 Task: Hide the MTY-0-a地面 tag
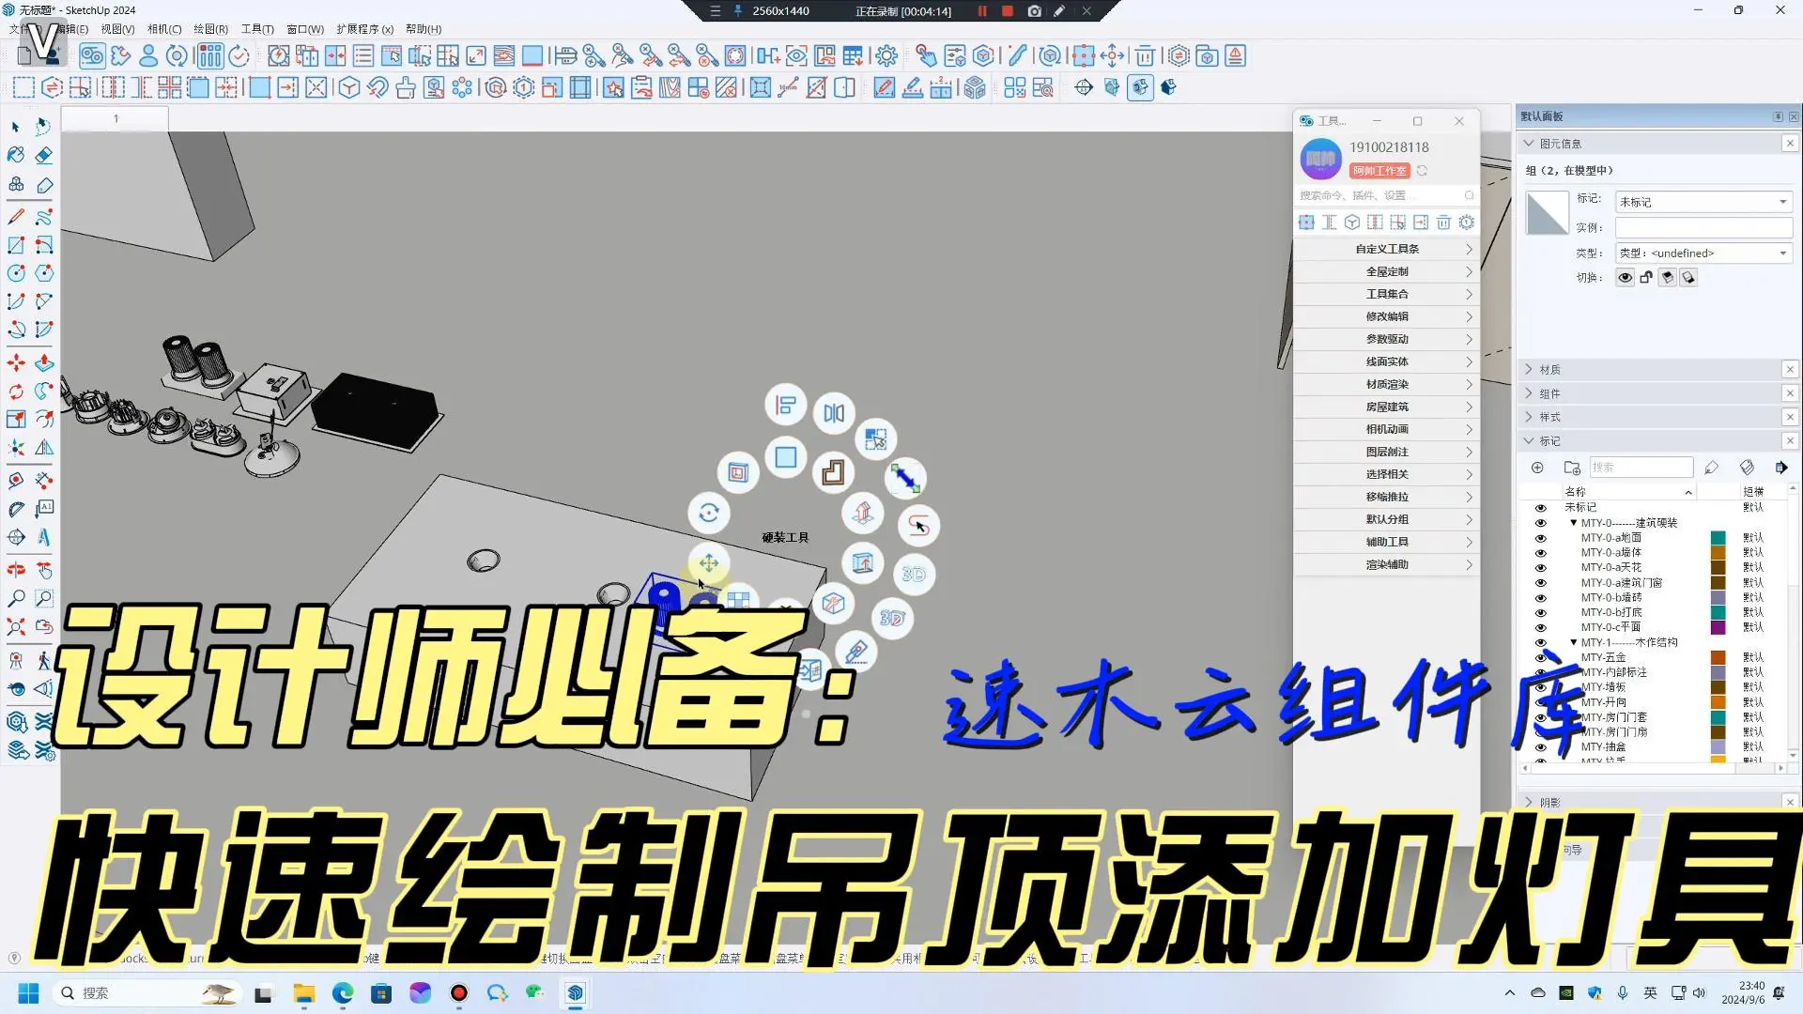pyautogui.click(x=1540, y=537)
